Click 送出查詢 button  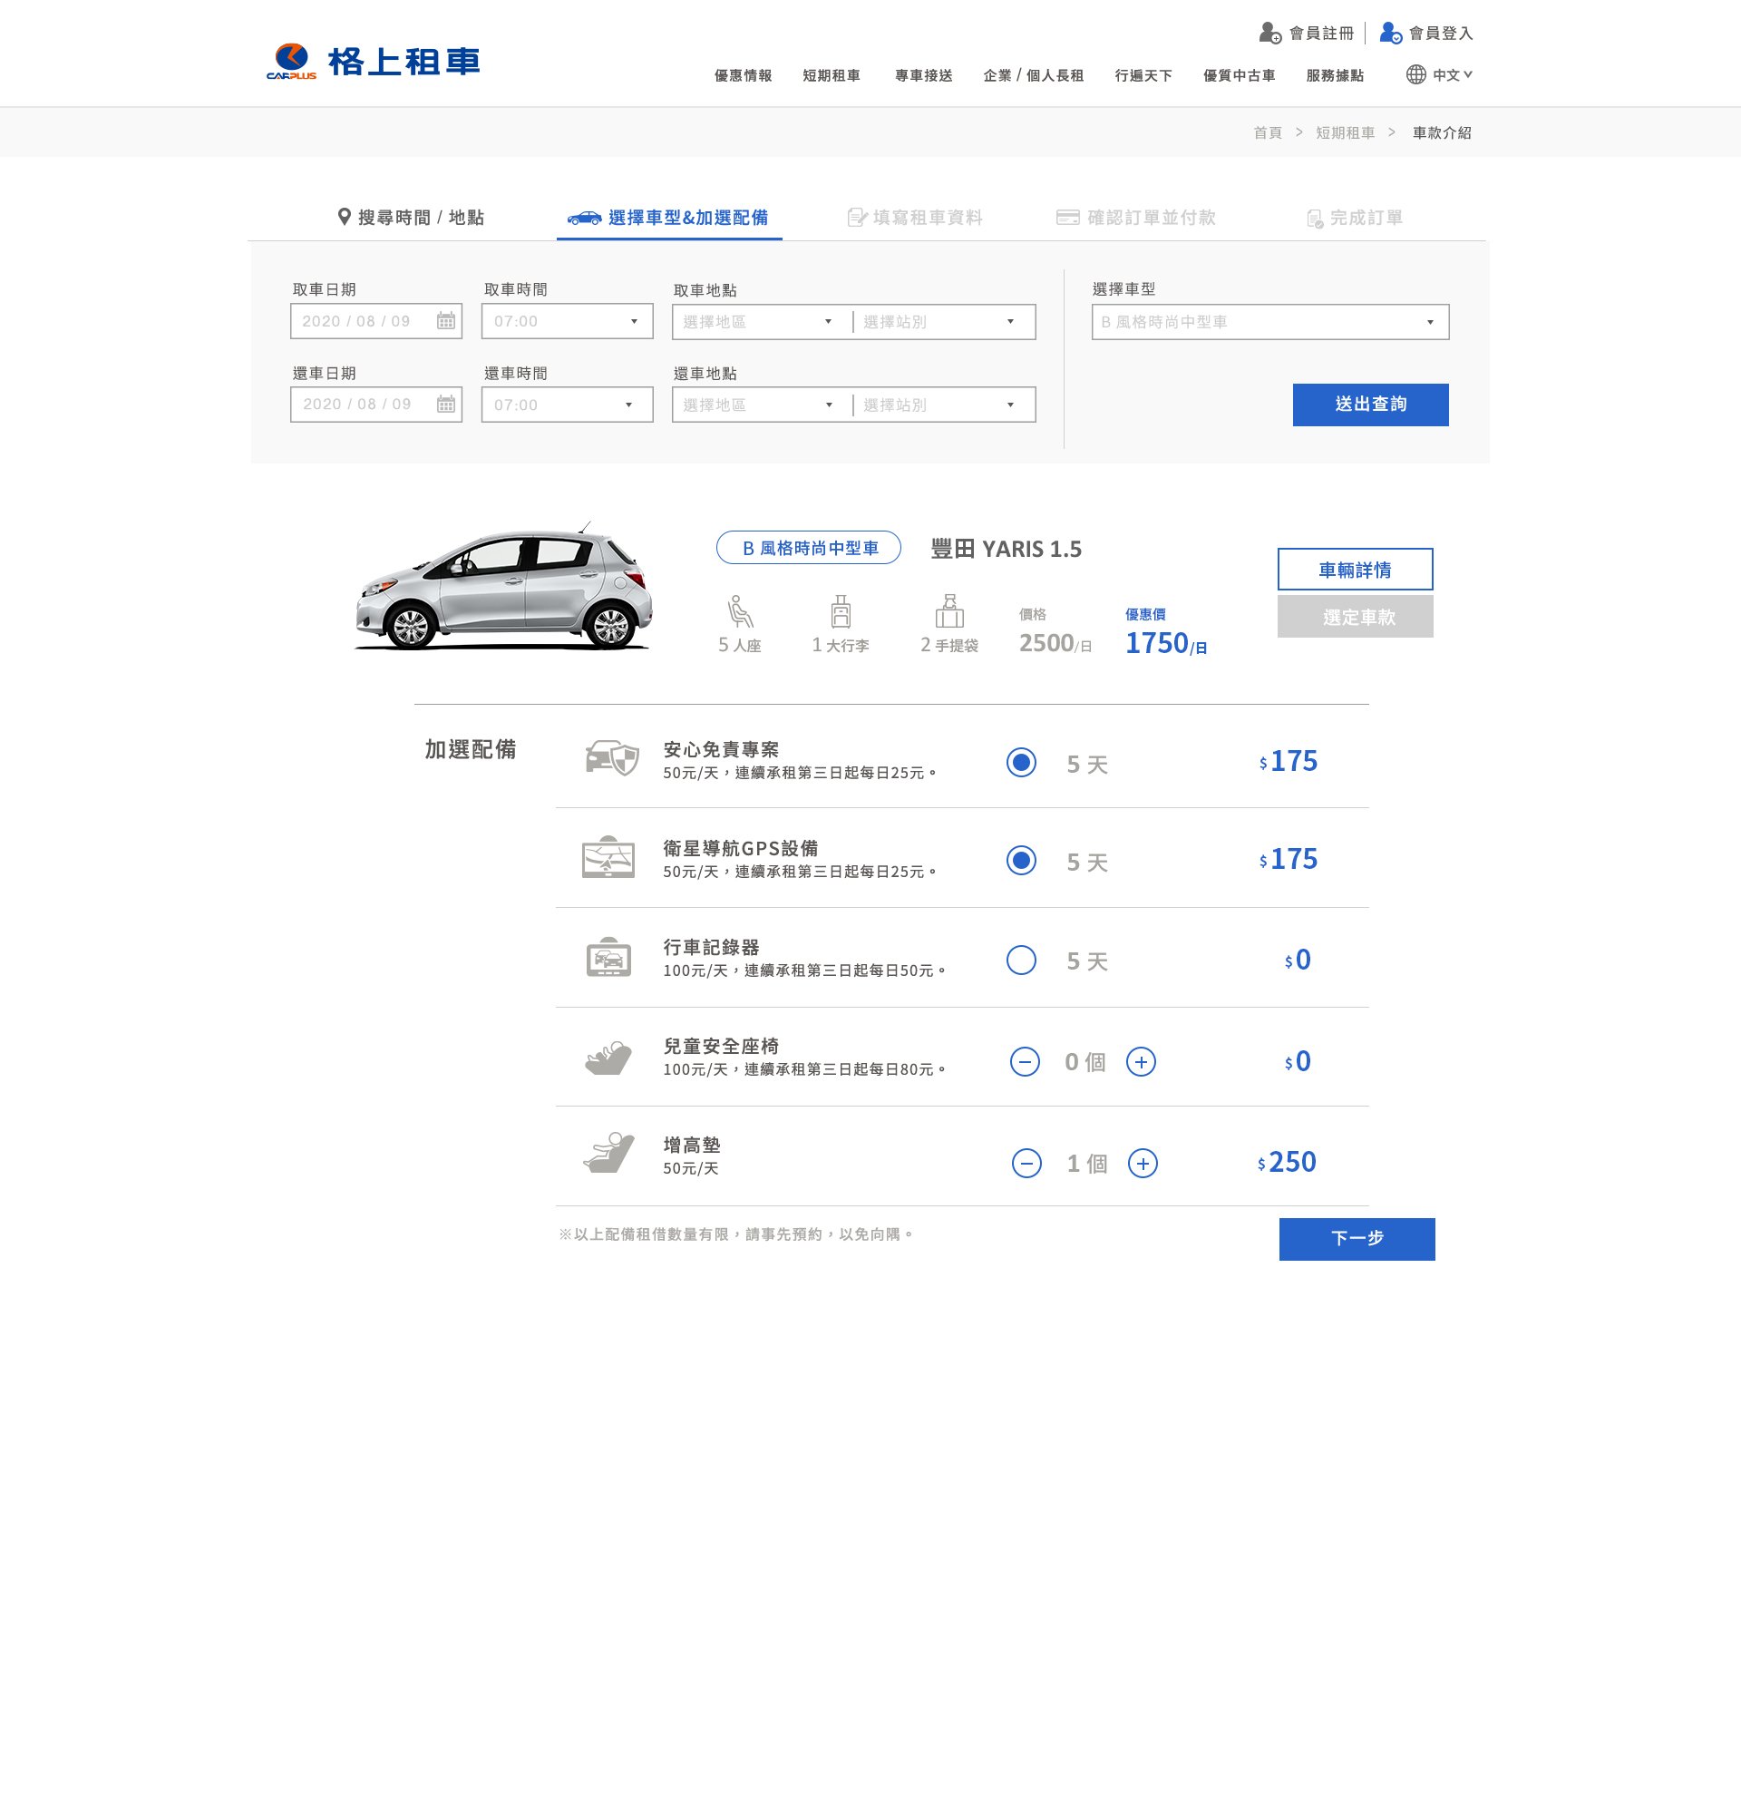tap(1371, 405)
